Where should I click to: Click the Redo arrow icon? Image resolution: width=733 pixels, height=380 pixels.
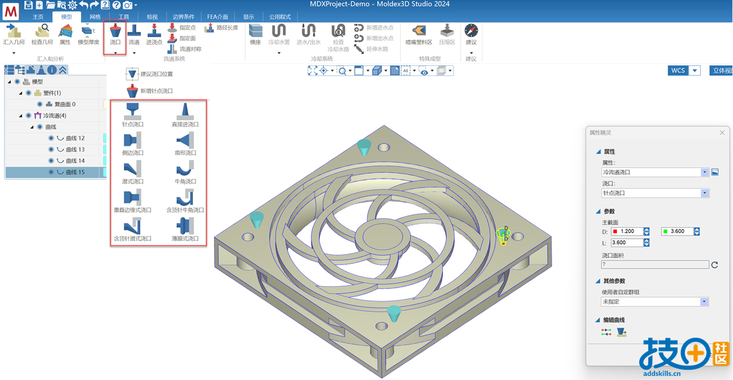[x=94, y=5]
